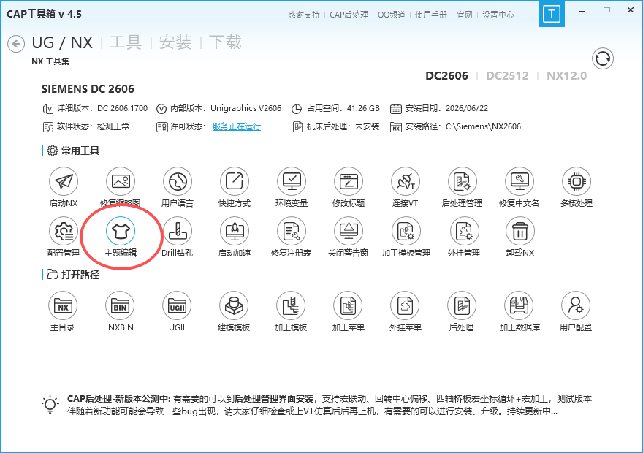Open the 外挂管理 puzzle icon
This screenshot has width=643, height=453.
(x=464, y=231)
